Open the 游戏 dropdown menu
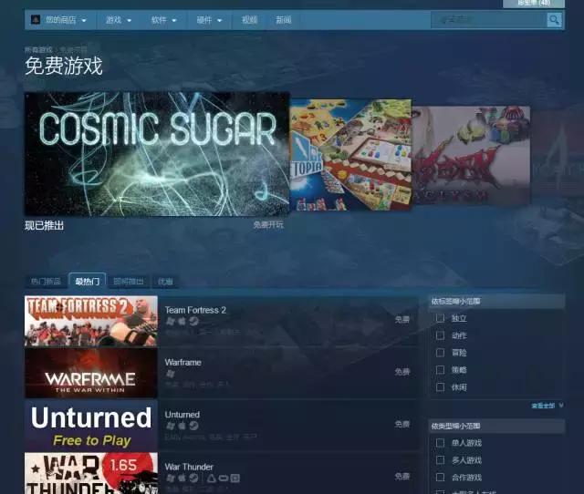This screenshot has width=584, height=494. coord(118,20)
